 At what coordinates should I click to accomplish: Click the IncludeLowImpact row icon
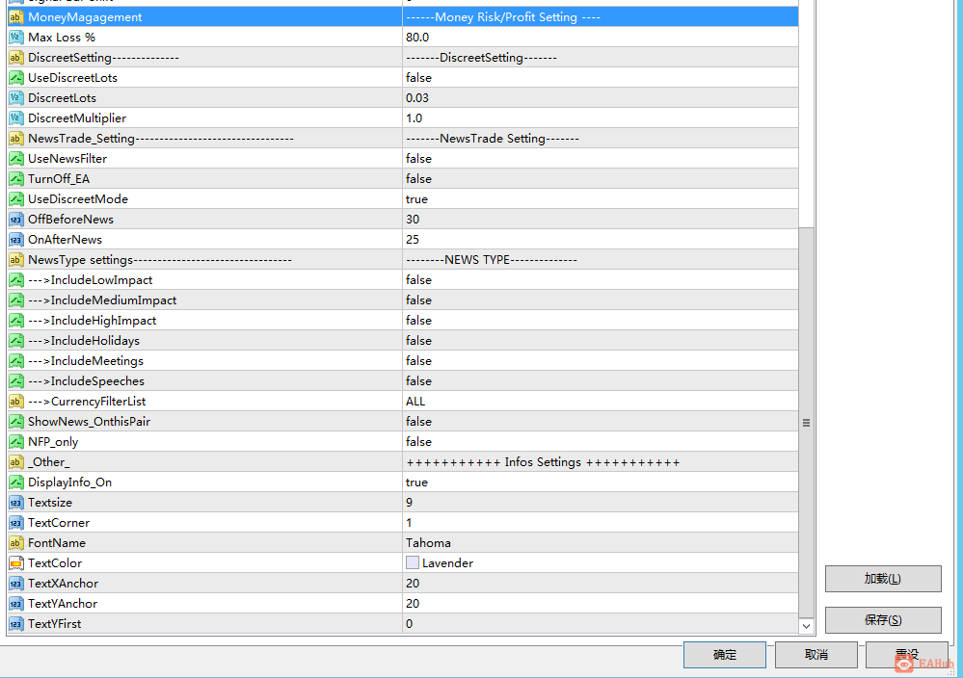16,280
